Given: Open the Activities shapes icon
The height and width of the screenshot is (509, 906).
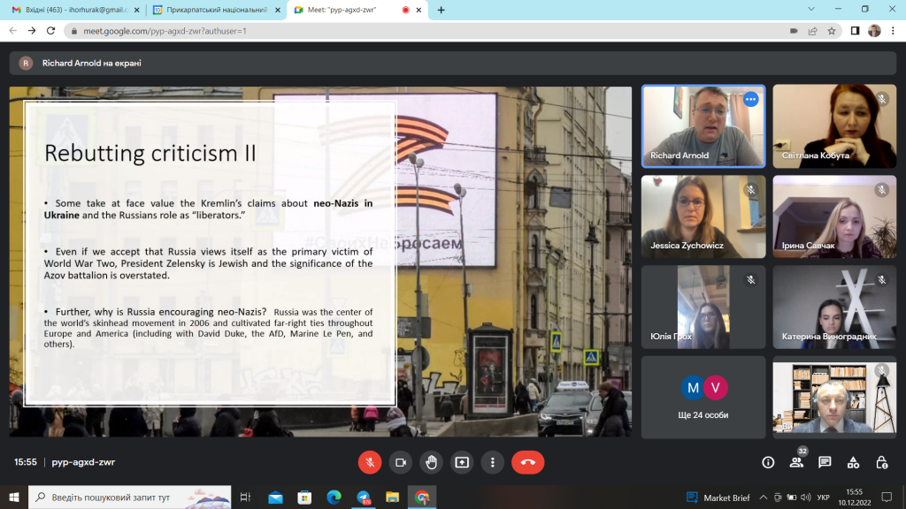Looking at the screenshot, I should [853, 462].
